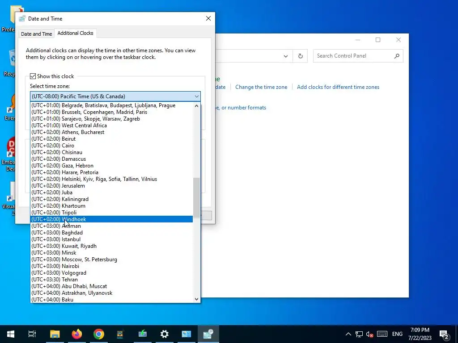Viewport: 458px width, 343px height.
Task: Expand the Control Panel address bar history
Action: [286, 56]
